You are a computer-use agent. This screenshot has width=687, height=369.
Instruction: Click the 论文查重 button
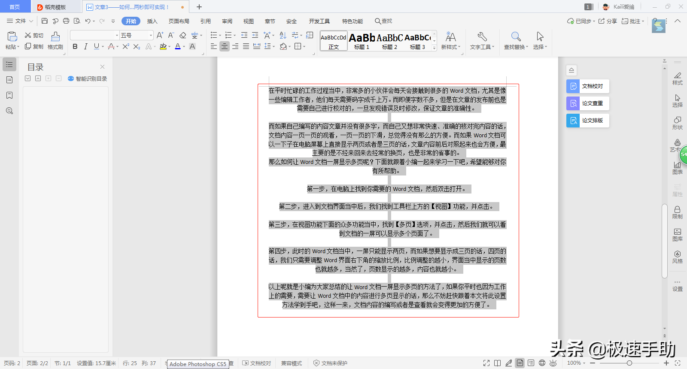pyautogui.click(x=588, y=103)
